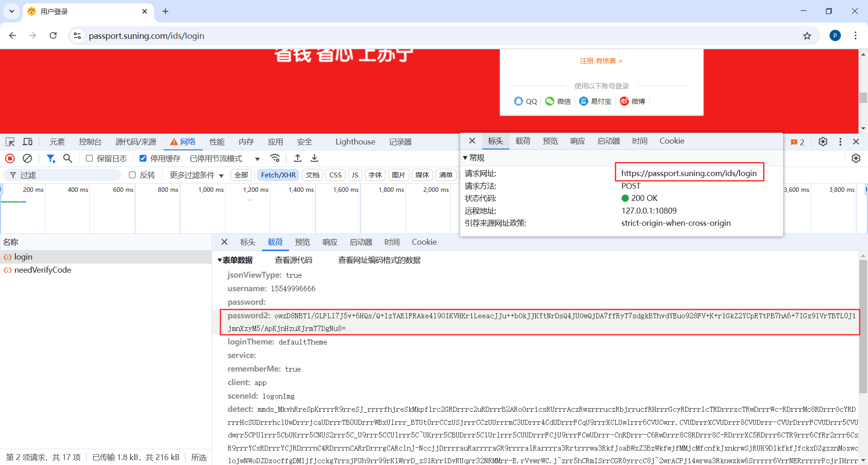Click the import HAR upload icon

[x=297, y=158]
